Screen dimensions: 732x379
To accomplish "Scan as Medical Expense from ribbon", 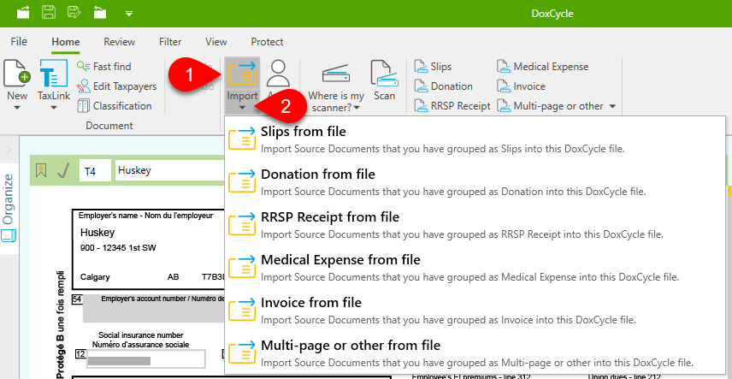I will click(543, 67).
